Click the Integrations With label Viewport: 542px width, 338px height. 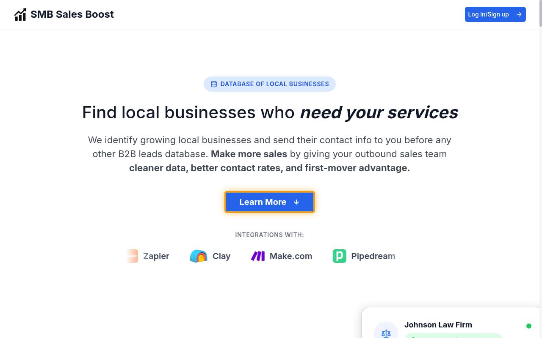(x=270, y=235)
